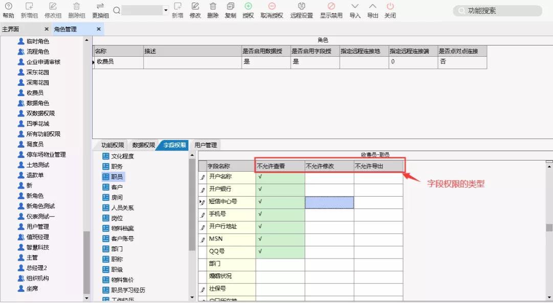Viewport: 553px width, 303px height.
Task: Click the 新增 toolbar icon
Action: (x=178, y=6)
